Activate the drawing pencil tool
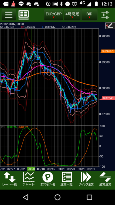The width and height of the screenshot is (115, 205). 110,26
